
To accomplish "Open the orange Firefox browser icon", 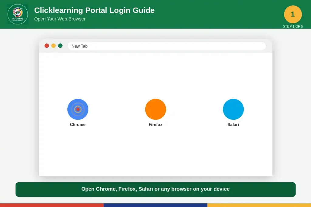I will tap(155, 109).
